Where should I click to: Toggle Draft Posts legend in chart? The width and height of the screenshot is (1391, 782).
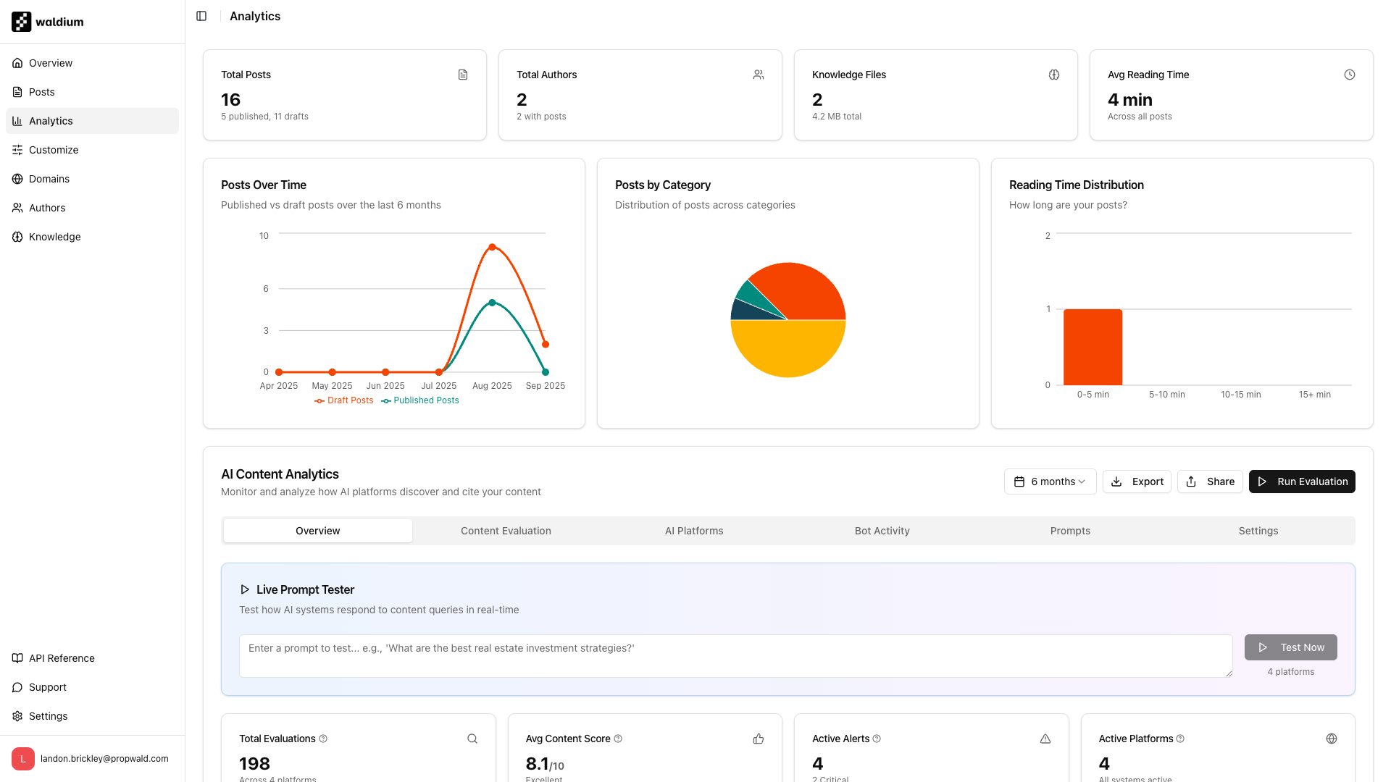(344, 400)
